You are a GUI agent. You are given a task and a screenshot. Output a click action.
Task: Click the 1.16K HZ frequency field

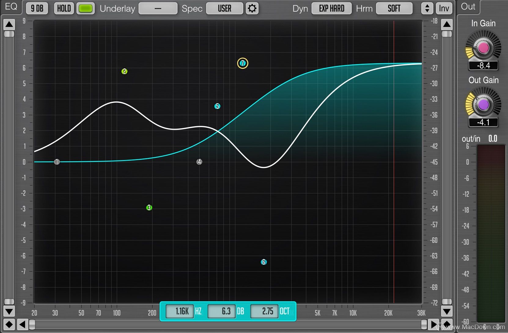(180, 311)
